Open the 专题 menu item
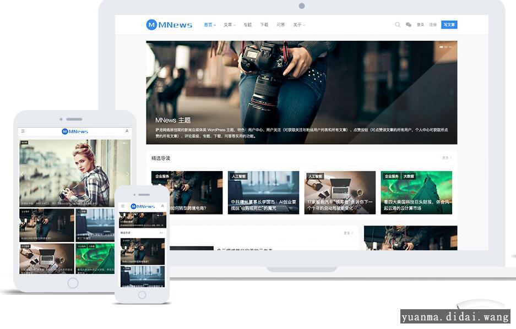This screenshot has height=329, width=516. tap(247, 25)
